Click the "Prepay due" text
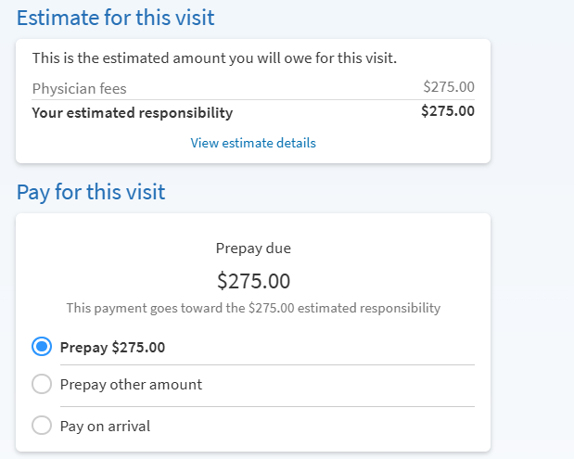This screenshot has width=574, height=459. (x=253, y=249)
